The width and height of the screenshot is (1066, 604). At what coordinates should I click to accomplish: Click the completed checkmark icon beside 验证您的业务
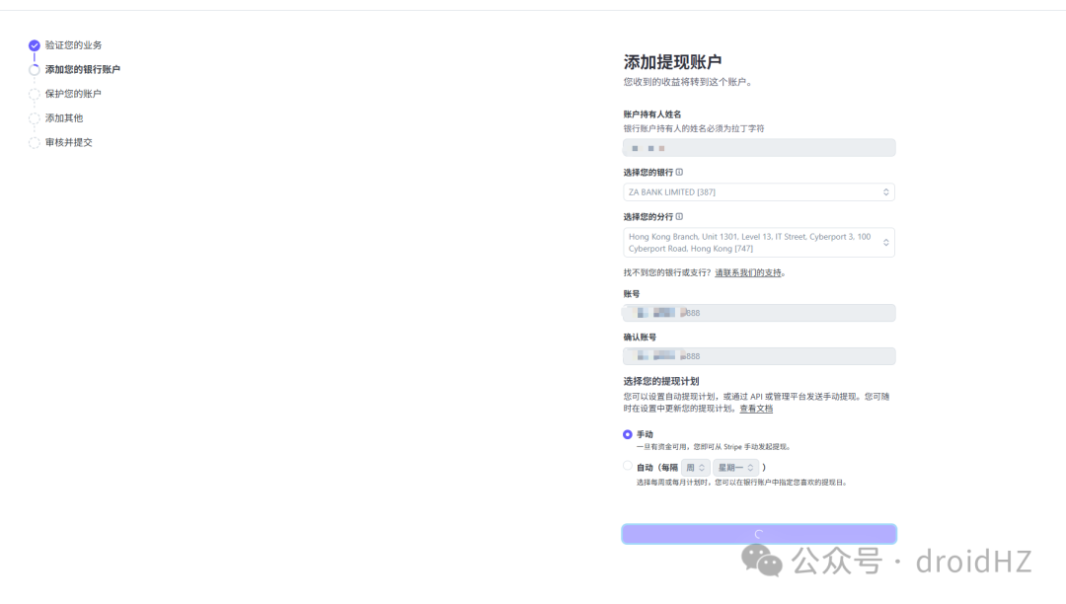click(34, 45)
